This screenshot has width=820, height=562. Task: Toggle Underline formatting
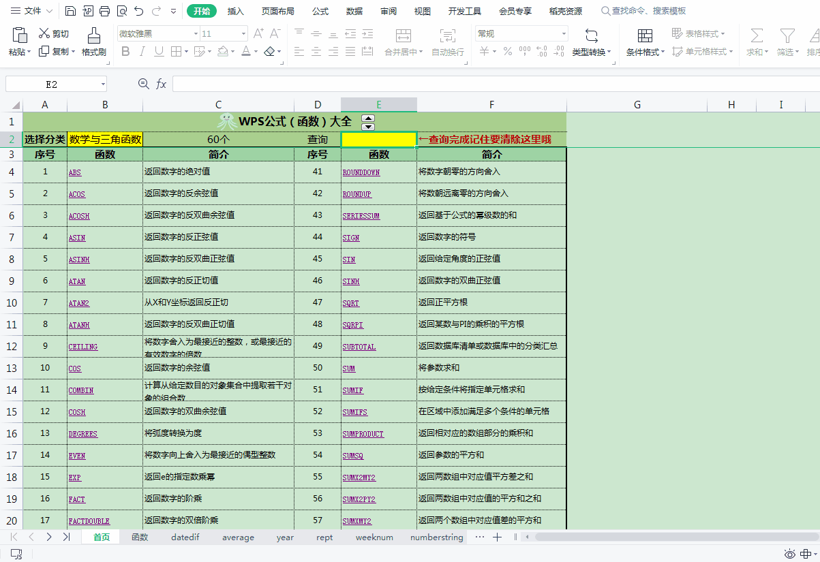point(159,52)
